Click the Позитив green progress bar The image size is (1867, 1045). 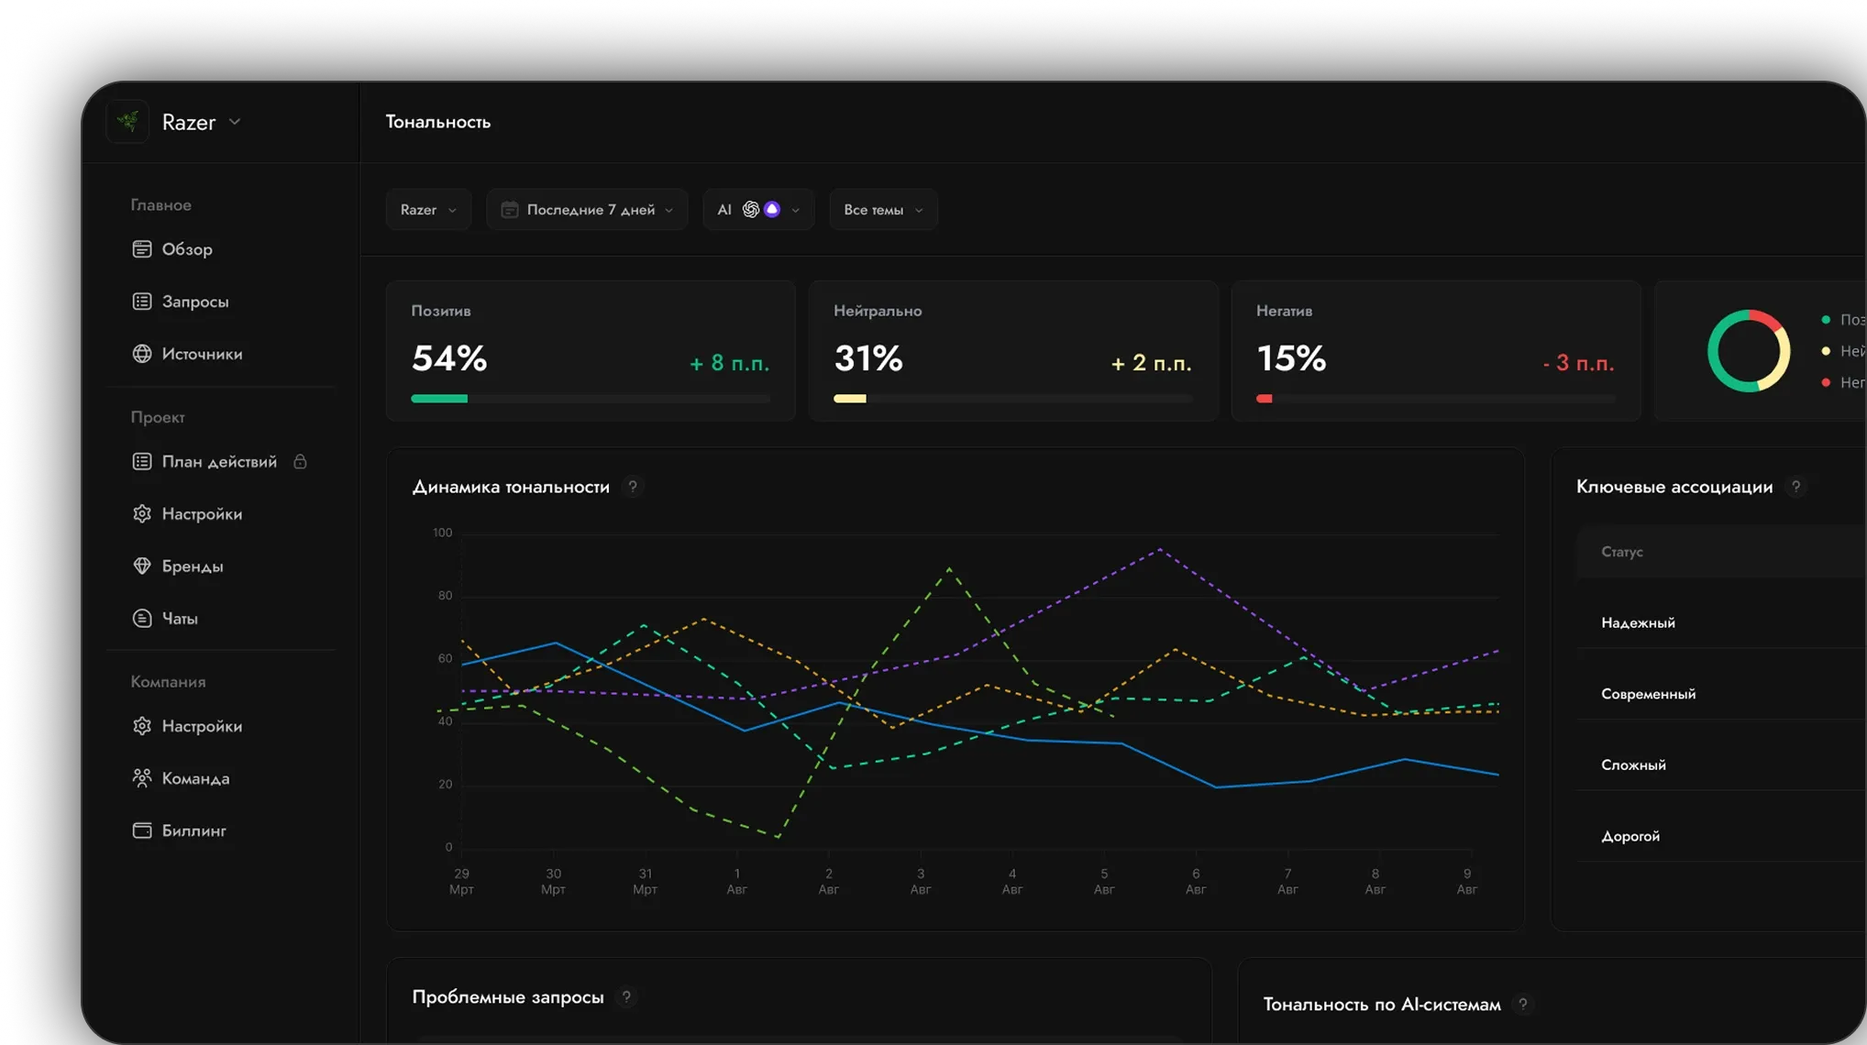[439, 399]
